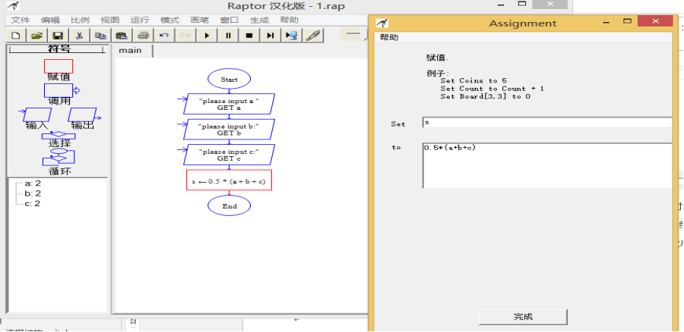Screen dimensions: 684x332
Task: Select the Call (调用) symbol
Action: point(62,90)
